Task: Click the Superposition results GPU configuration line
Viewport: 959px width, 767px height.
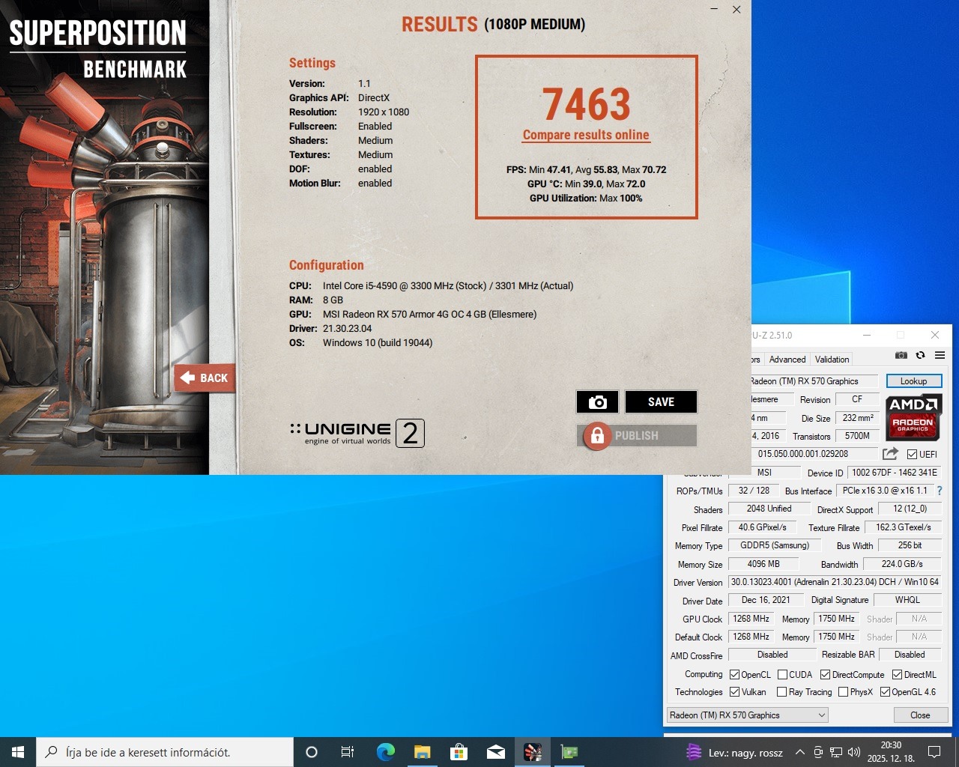Action: (x=413, y=315)
